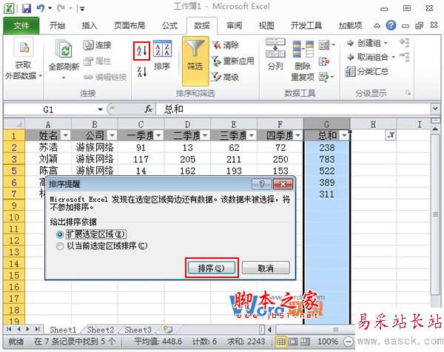The width and height of the screenshot is (444, 352).
Task: Clear the filter with 清除
Action: click(226, 45)
